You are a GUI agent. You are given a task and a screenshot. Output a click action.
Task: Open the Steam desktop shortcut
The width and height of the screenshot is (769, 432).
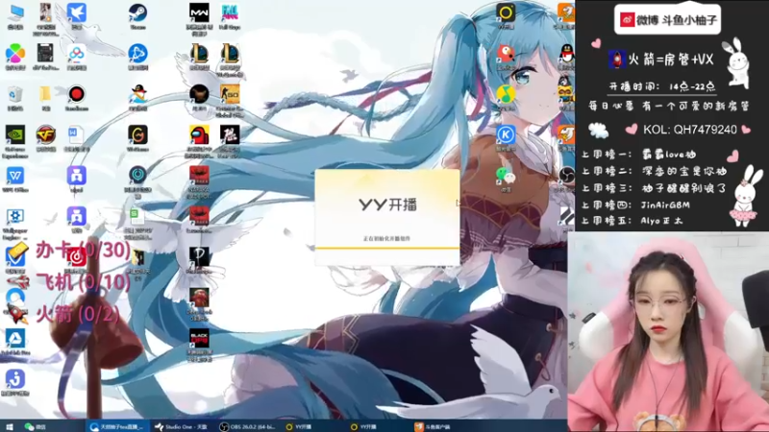tap(137, 12)
